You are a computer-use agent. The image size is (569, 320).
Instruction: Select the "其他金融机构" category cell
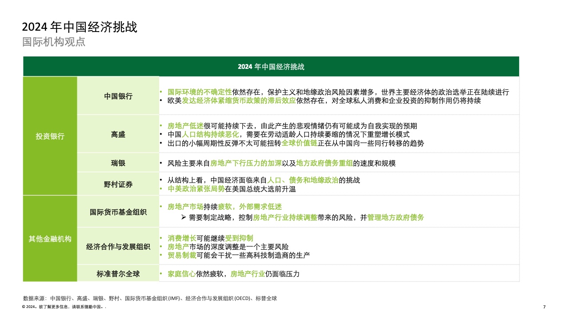coord(50,239)
